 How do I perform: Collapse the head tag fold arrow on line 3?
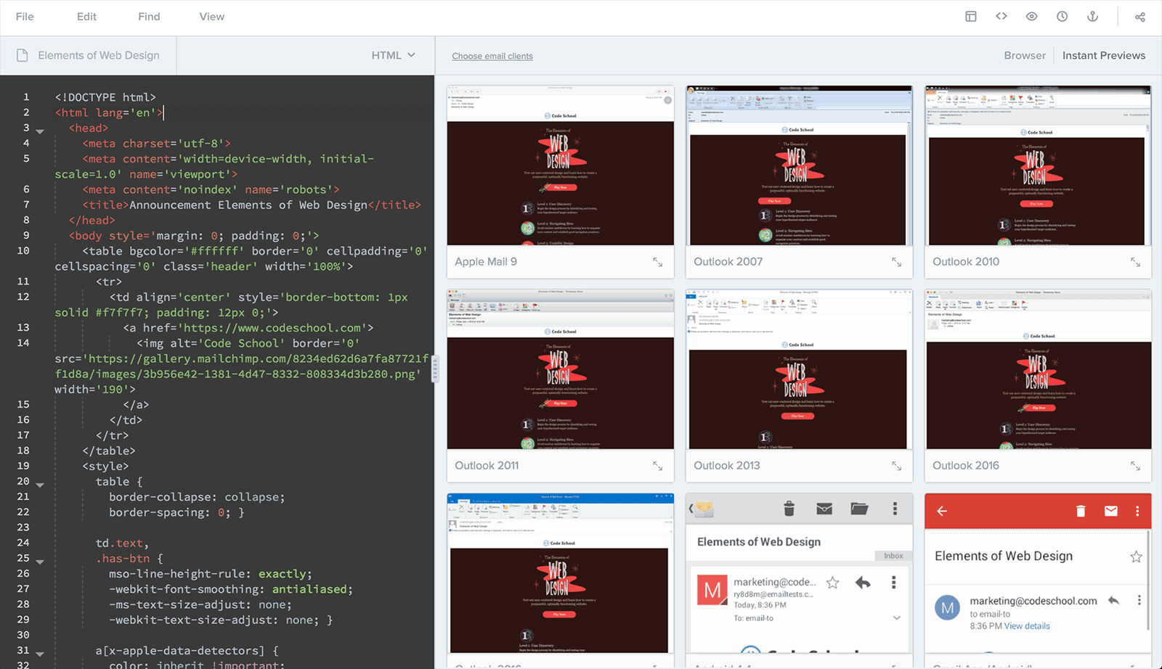coord(40,131)
